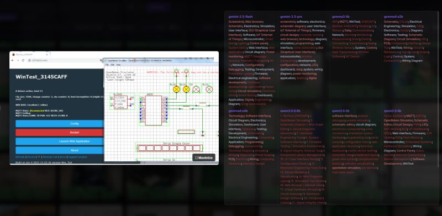Click the unlit CW bulb in schematic
This screenshot has height=216, width=442.
tap(196, 89)
